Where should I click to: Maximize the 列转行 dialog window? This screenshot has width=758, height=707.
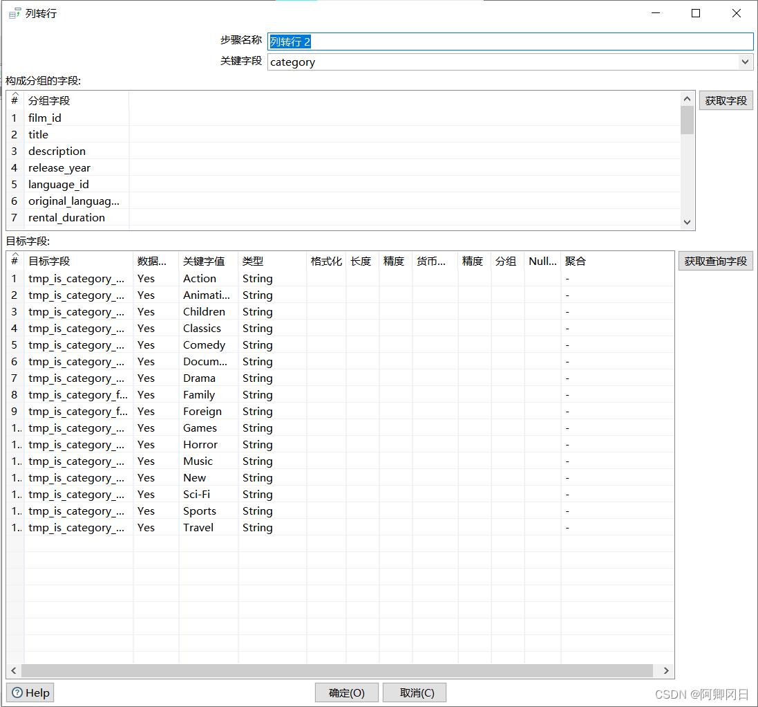point(696,13)
